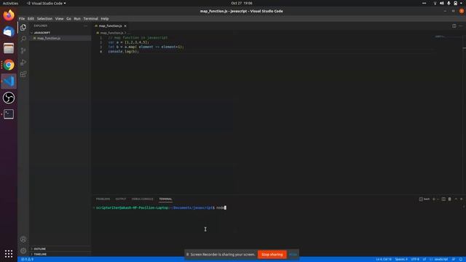Image resolution: width=466 pixels, height=262 pixels.
Task: Open the bash terminal profile selector
Action: [x=424, y=199]
